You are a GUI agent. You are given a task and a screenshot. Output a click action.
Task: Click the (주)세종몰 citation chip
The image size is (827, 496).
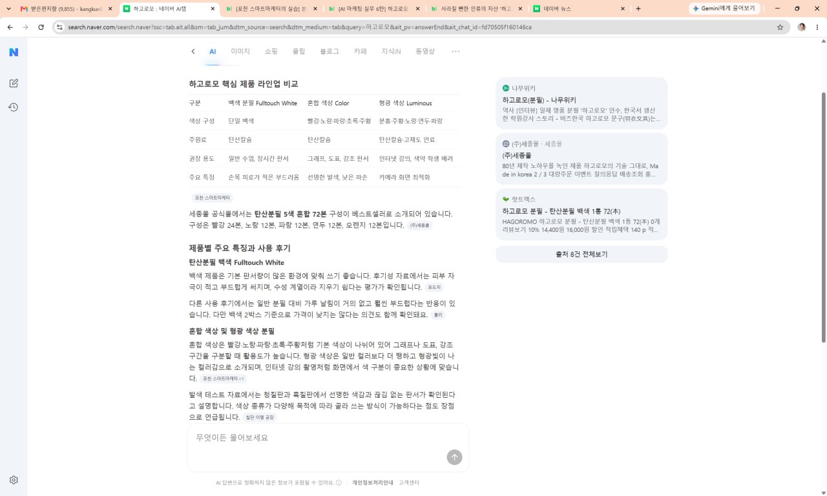[420, 225]
